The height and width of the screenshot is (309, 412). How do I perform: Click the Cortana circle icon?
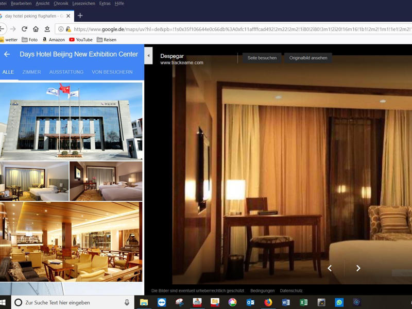coord(18,302)
